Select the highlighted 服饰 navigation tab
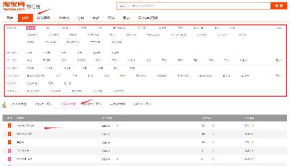 tap(25, 18)
